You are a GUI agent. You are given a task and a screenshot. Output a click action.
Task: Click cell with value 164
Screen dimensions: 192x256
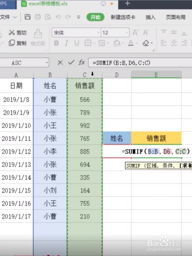pos(85,190)
